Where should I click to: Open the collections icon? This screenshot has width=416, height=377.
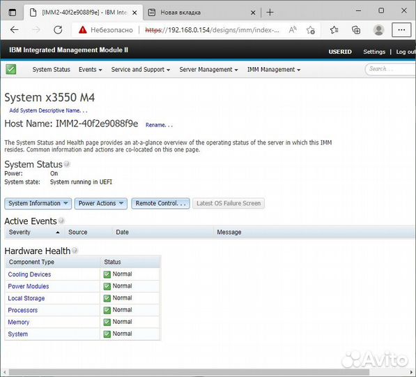point(356,30)
